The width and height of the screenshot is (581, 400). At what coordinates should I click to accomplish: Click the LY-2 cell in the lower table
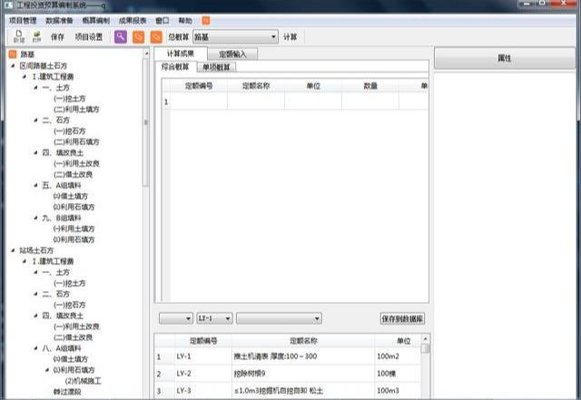(203, 374)
